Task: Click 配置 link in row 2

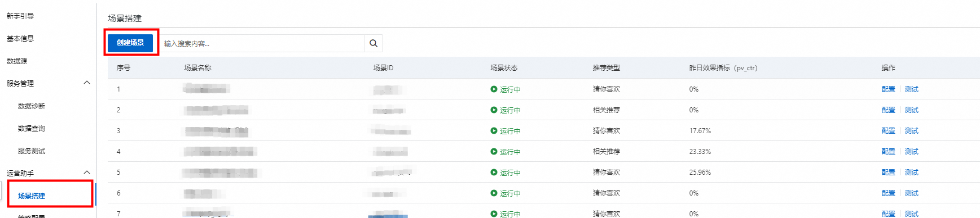Action: (x=889, y=110)
